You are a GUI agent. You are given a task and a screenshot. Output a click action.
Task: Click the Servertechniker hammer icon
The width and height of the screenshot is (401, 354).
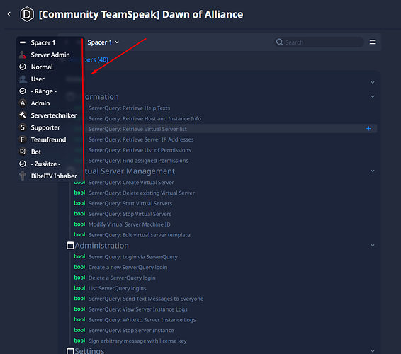click(x=23, y=115)
